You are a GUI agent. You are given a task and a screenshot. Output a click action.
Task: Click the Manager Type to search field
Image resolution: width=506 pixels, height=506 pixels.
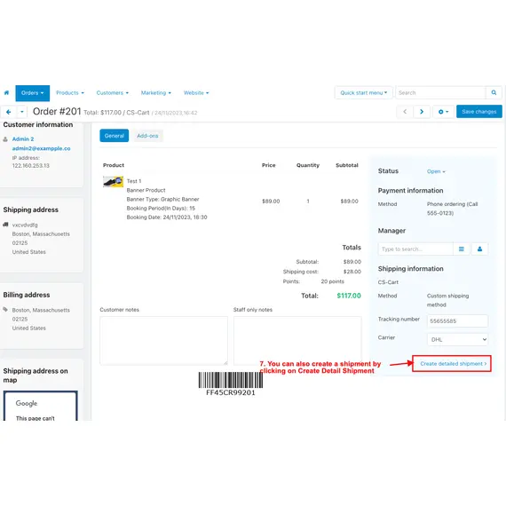point(415,249)
